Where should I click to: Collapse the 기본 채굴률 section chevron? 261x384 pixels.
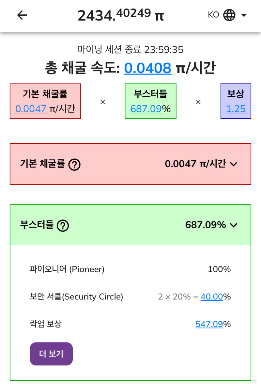(x=233, y=165)
